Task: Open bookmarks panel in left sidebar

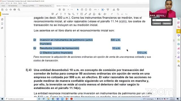Action: coord(2,24)
